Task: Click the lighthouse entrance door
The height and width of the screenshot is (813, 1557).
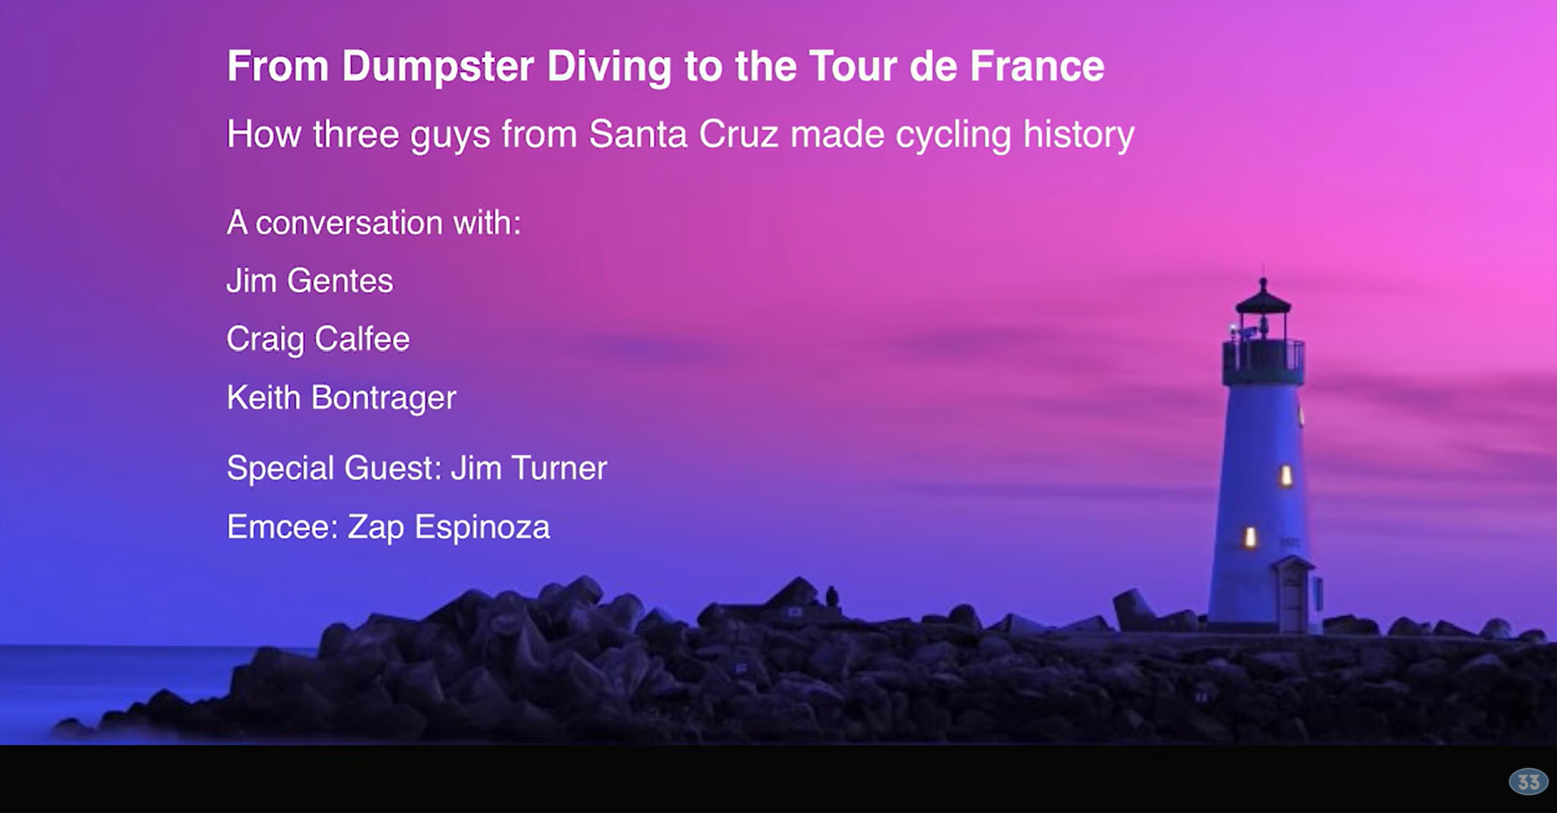Action: click(x=1292, y=599)
